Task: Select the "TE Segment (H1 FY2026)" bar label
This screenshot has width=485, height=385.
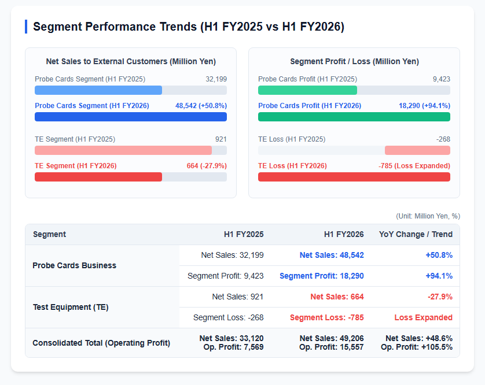Action: [75, 166]
